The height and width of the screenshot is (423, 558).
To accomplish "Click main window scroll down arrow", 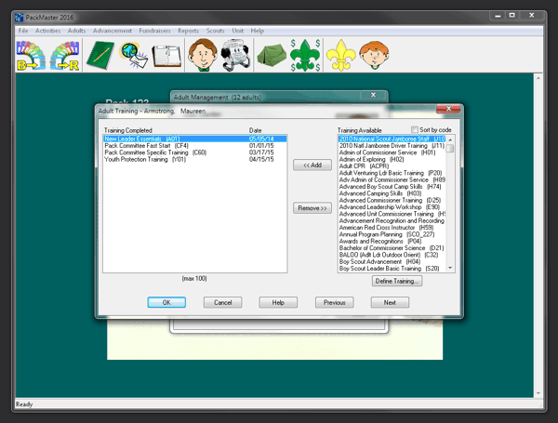I will pyautogui.click(x=538, y=393).
